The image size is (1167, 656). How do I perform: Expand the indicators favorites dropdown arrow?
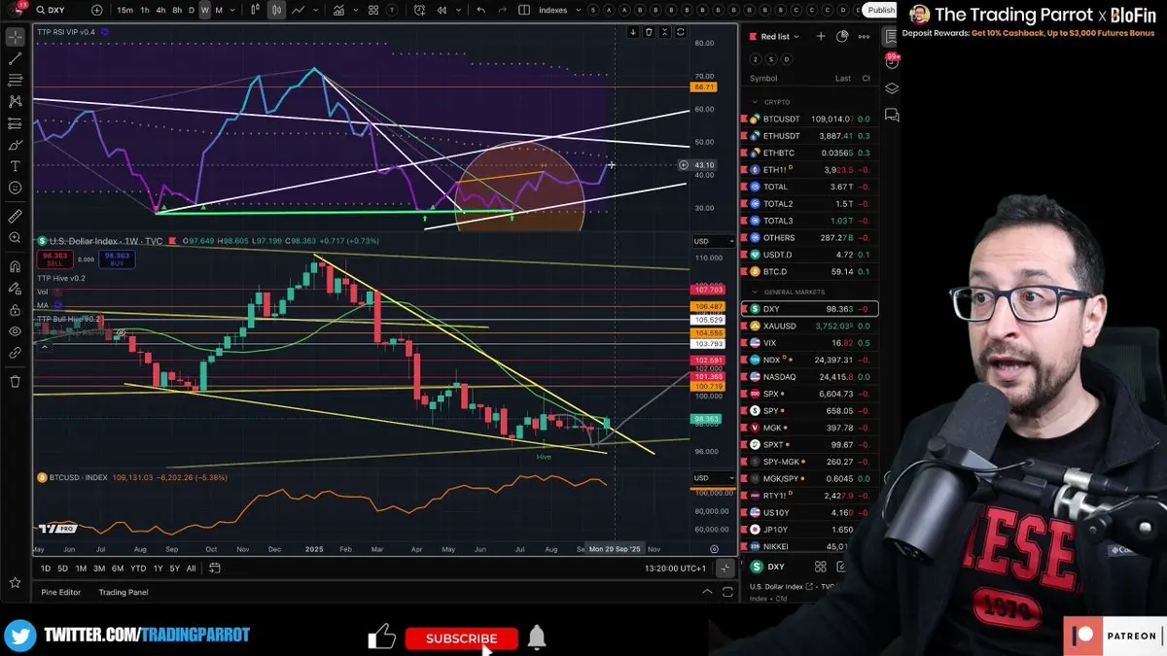coord(356,10)
